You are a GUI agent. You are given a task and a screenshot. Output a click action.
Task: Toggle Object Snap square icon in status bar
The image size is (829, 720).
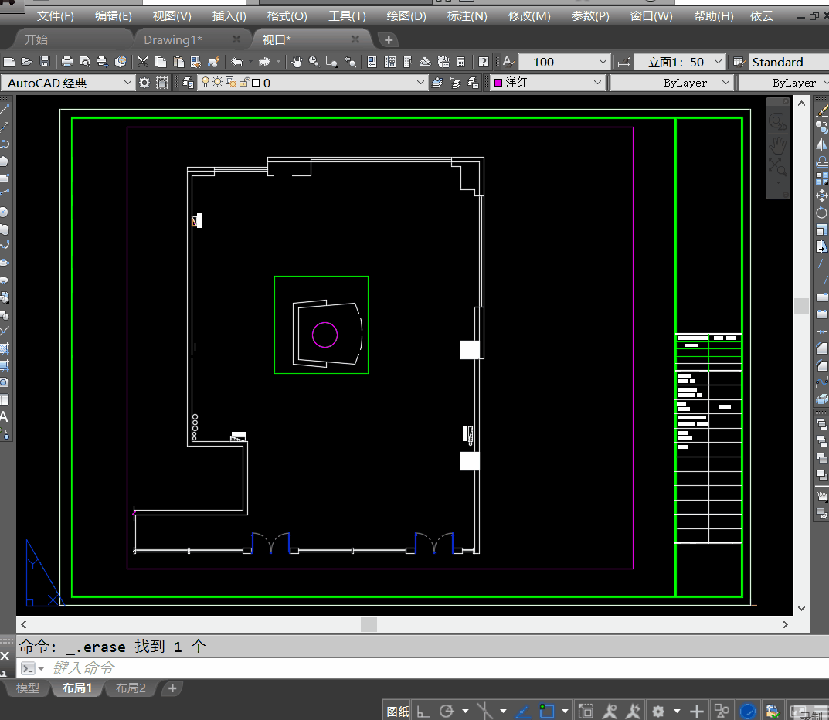point(547,712)
